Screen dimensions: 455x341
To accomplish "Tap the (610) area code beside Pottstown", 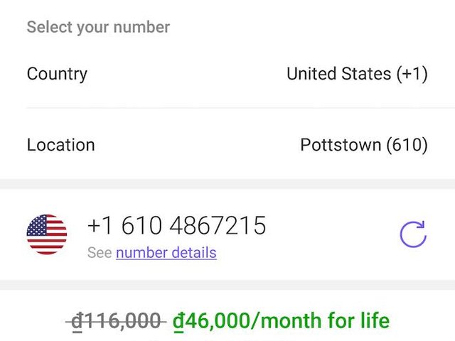I will (407, 145).
